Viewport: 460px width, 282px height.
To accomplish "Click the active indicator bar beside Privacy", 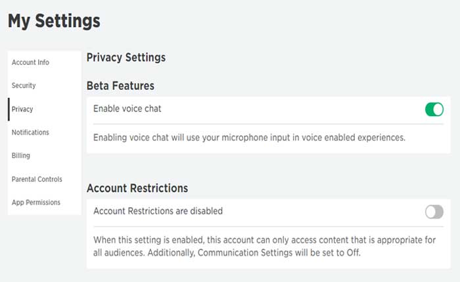I will [9, 110].
